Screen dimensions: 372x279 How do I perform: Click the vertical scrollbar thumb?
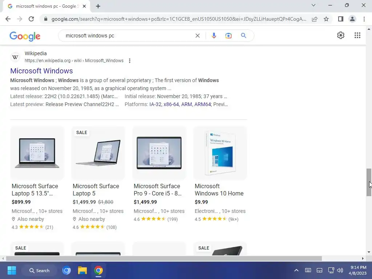click(368, 182)
